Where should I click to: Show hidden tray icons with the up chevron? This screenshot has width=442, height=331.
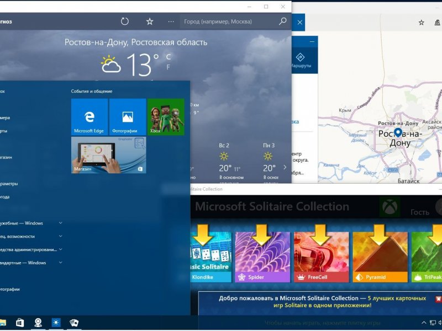pos(424,323)
